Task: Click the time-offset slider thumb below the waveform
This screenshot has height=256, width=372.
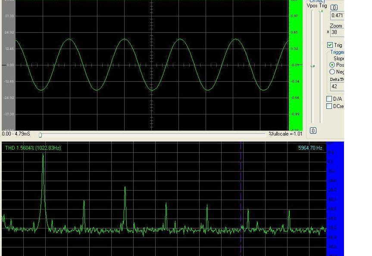Action: pos(41,135)
